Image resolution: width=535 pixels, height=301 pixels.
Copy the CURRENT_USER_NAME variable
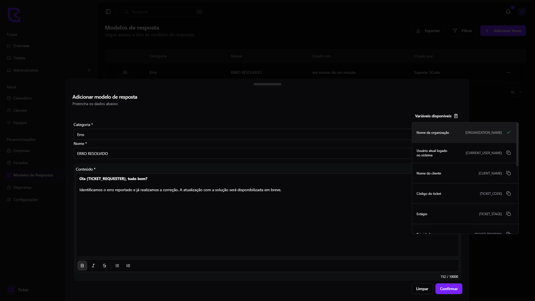pos(508,153)
